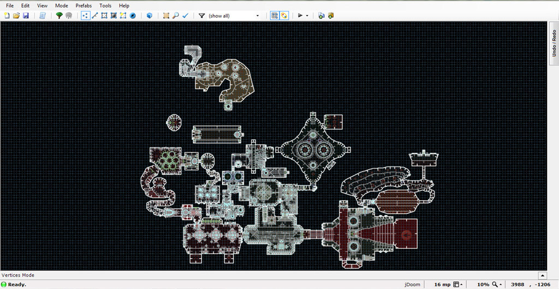Switch to Make Sectors mode icon
Image resolution: width=559 pixels, height=289 pixels.
point(123,16)
